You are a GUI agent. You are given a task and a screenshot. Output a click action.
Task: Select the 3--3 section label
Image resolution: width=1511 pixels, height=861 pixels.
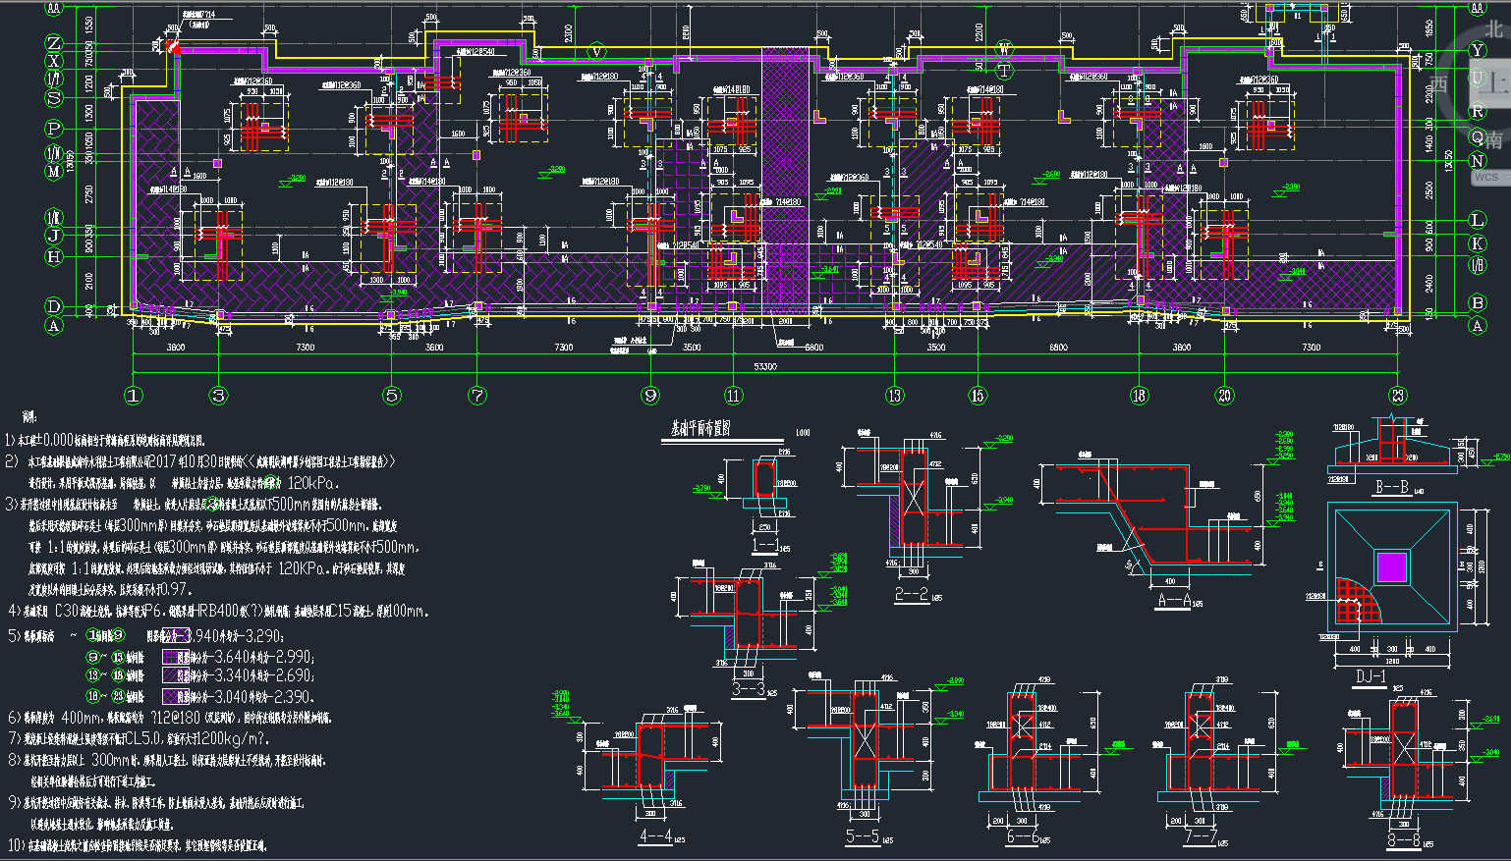(x=749, y=689)
